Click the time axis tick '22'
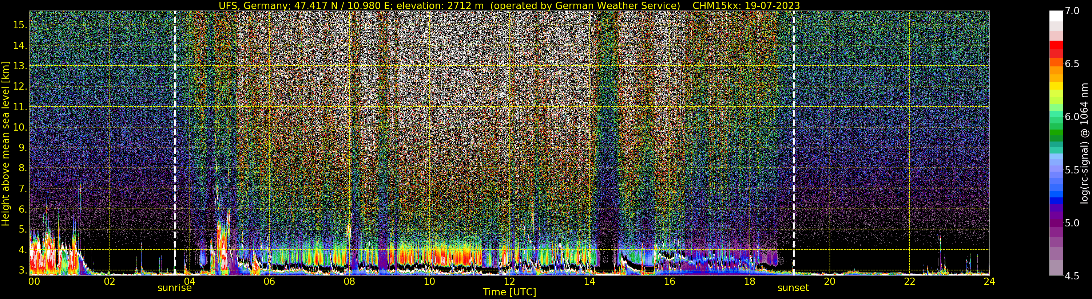Image resolution: width=1092 pixels, height=299 pixels. (910, 281)
